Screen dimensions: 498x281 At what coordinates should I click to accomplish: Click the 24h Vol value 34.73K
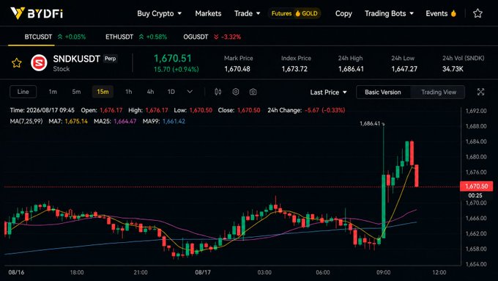click(453, 69)
